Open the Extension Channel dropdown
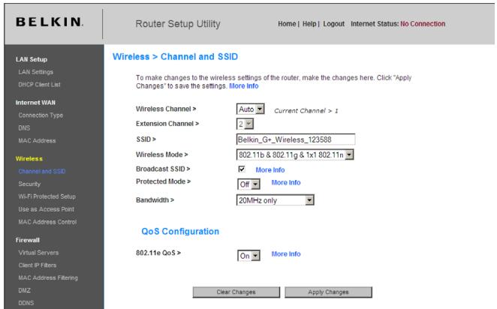The height and width of the screenshot is (309, 497). coord(245,124)
